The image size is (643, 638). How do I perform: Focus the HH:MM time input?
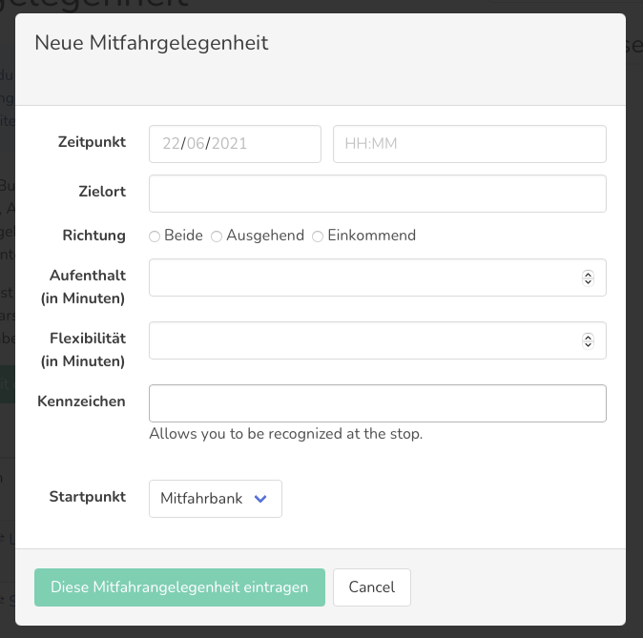(x=468, y=144)
